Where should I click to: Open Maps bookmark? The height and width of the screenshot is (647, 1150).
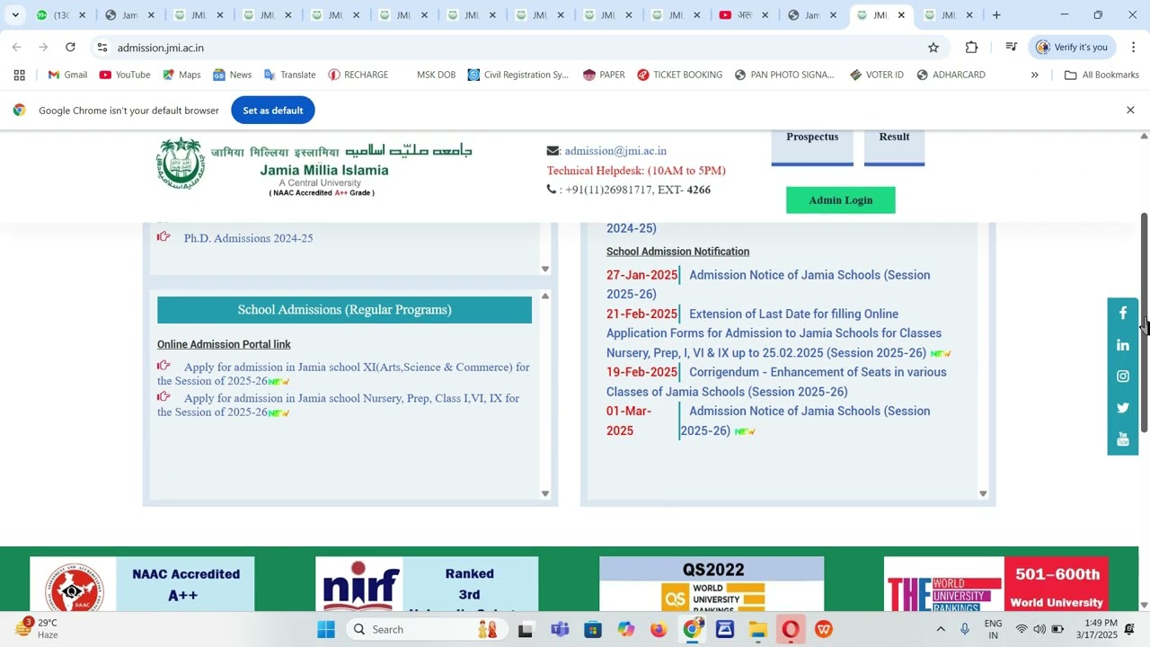click(181, 75)
